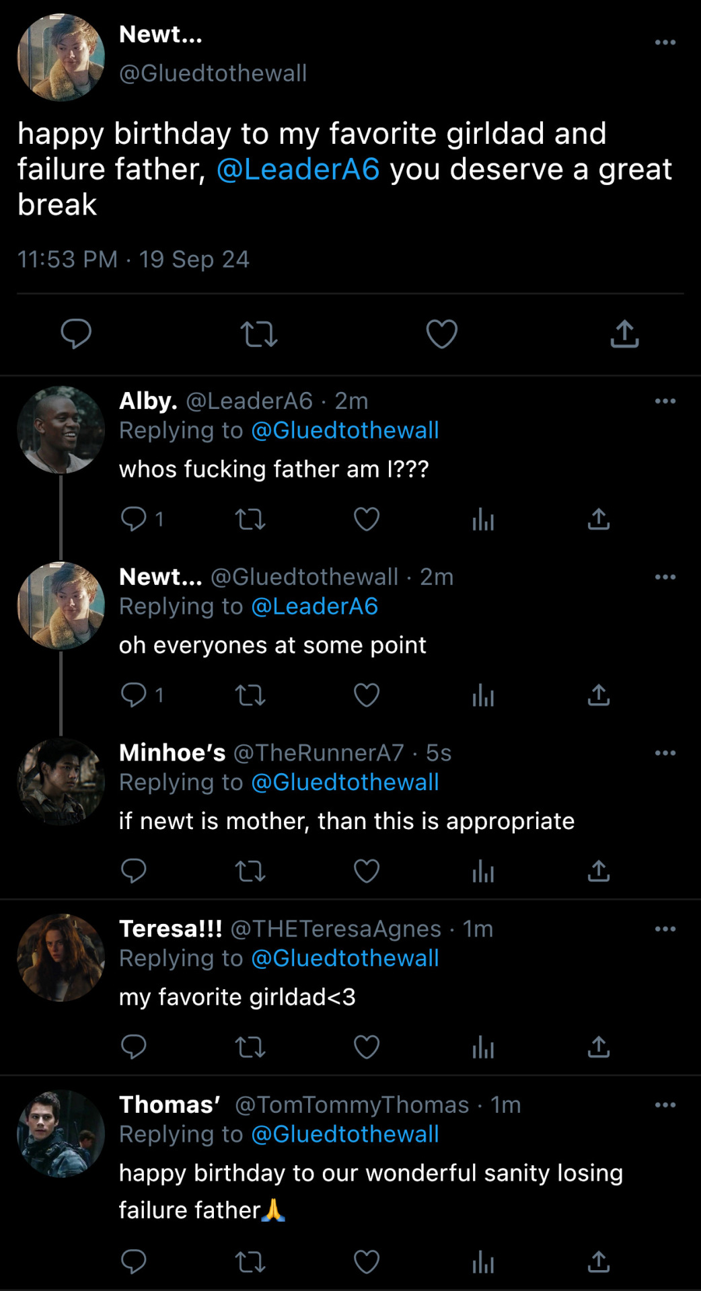Like Newt's main birthday tweet
Image resolution: width=701 pixels, height=1291 pixels.
click(441, 334)
